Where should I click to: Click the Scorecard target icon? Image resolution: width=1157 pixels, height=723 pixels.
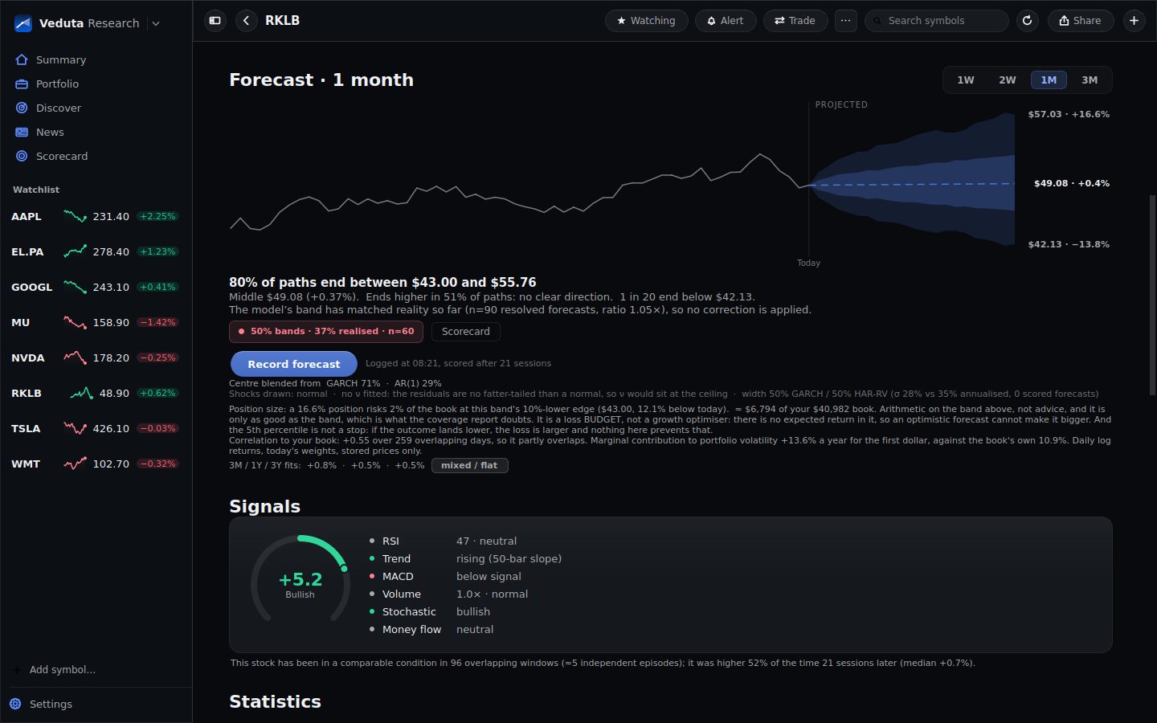pos(22,156)
